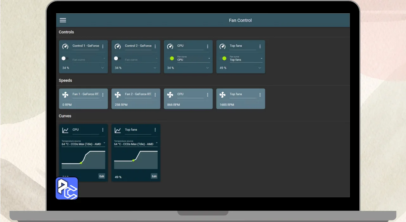This screenshot has width=406, height=222.
Task: Open three-dot menu on Control 2 GeForce card
Action: pos(155,46)
